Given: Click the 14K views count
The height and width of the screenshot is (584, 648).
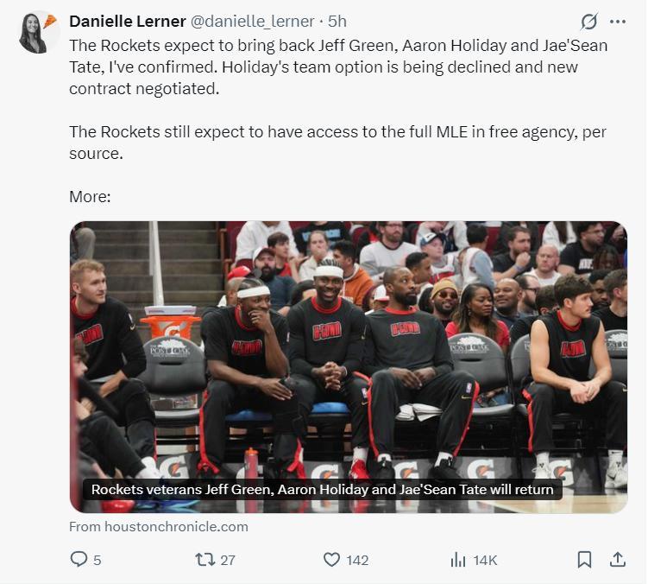Looking at the screenshot, I should pyautogui.click(x=485, y=561).
